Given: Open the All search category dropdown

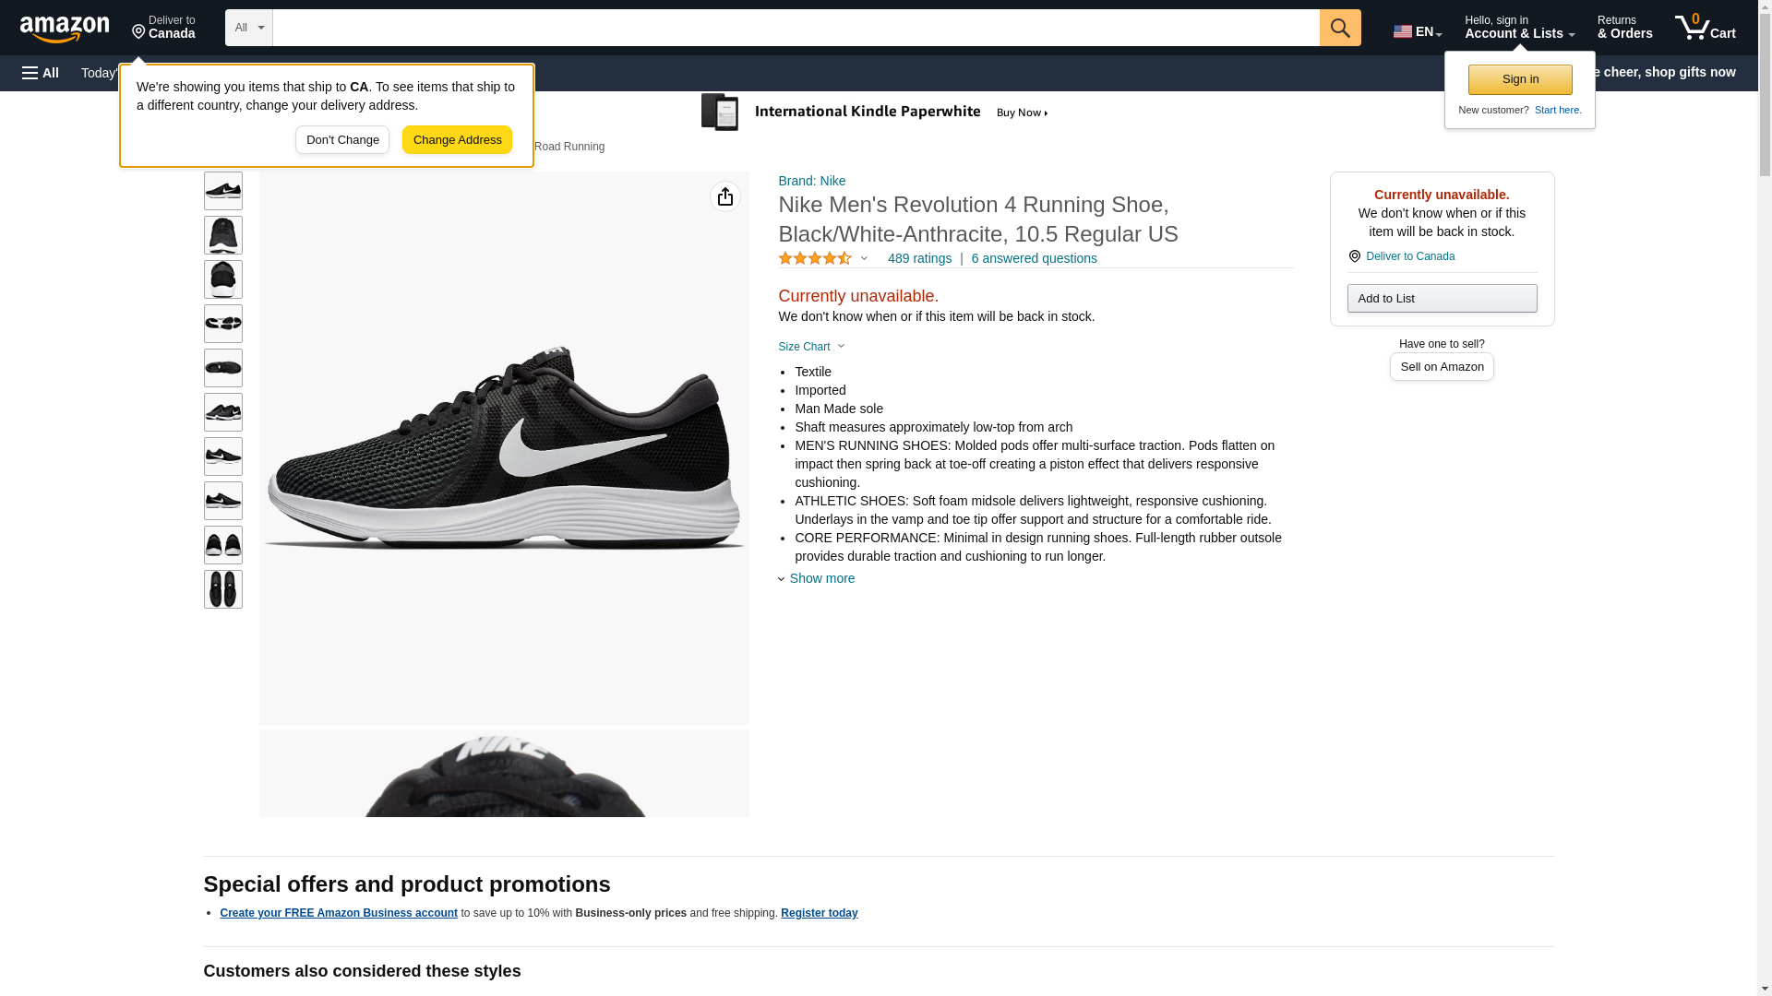Looking at the screenshot, I should pos(248,28).
